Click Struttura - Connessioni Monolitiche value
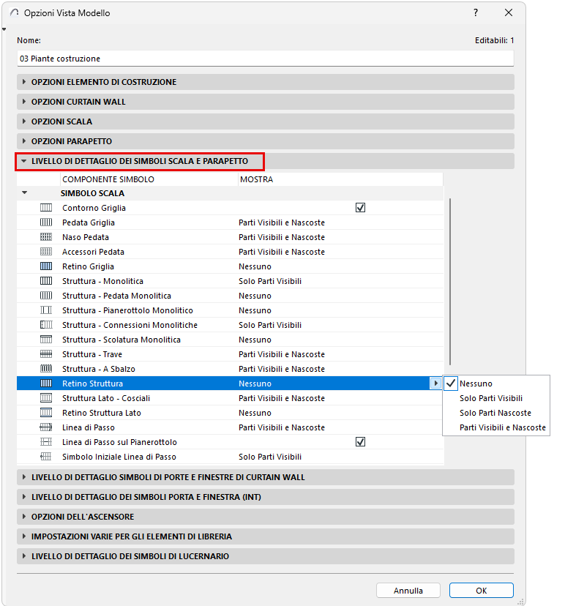 270,325
